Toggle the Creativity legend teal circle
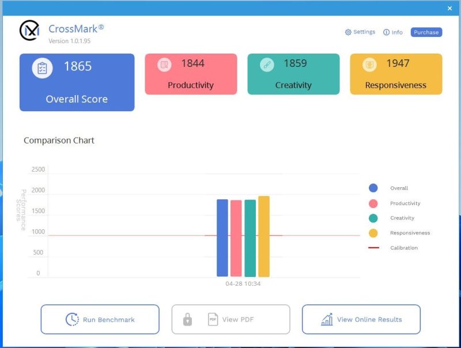Image resolution: width=461 pixels, height=348 pixels. pos(373,218)
